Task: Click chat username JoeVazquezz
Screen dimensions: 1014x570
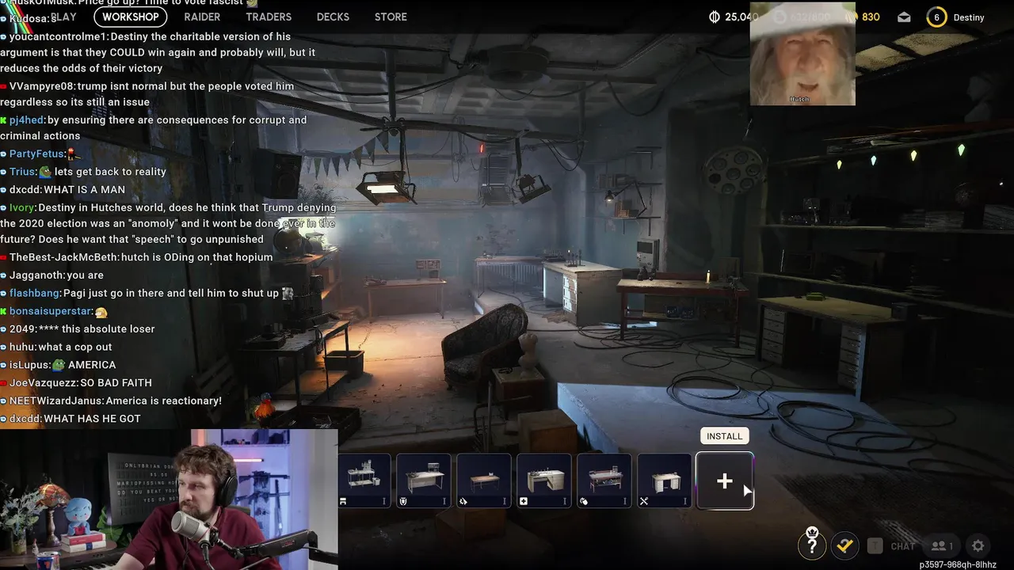Action: pos(43,383)
